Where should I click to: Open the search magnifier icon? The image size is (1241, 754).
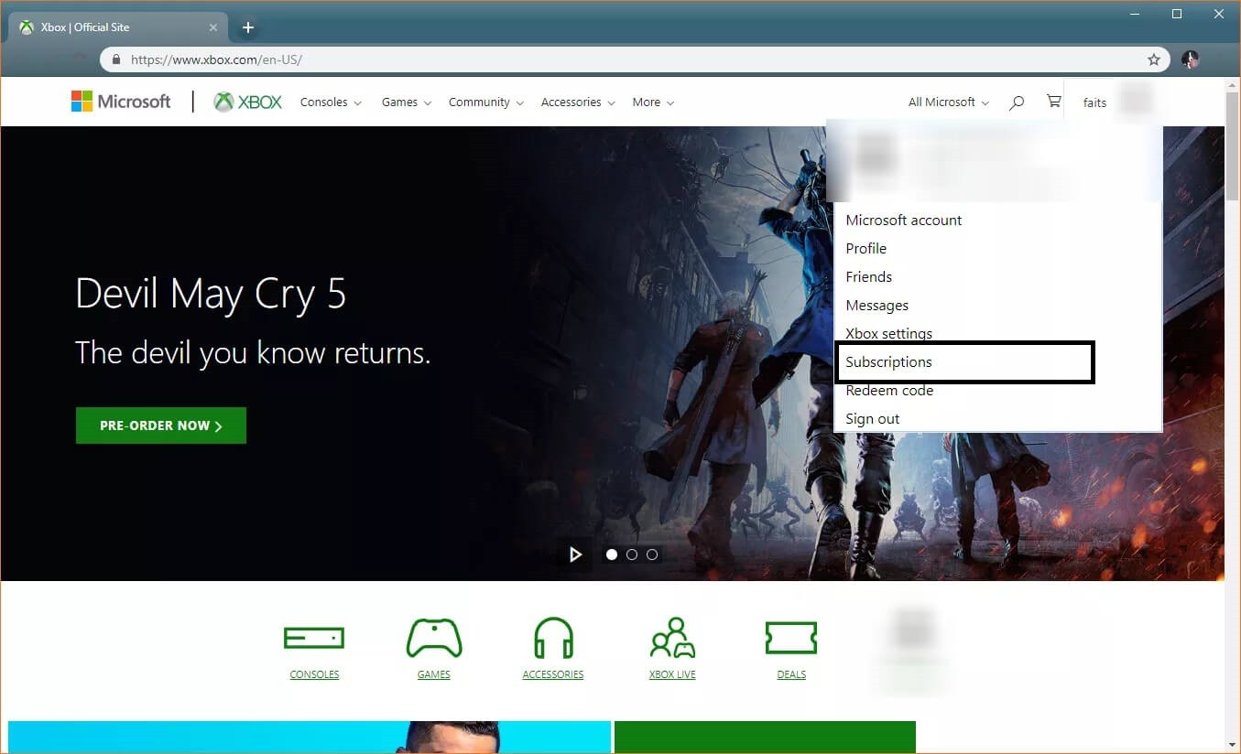click(x=1016, y=102)
